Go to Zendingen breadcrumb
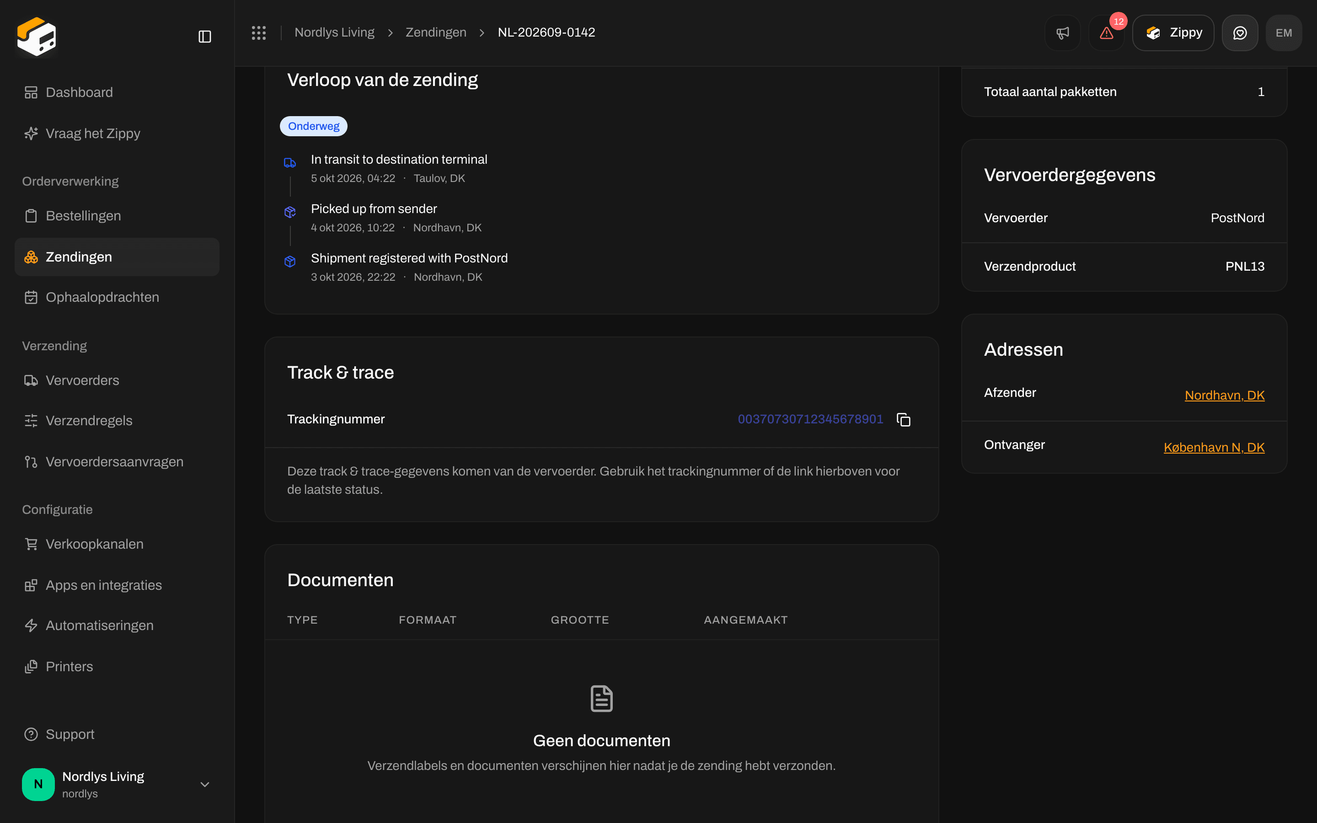 [x=436, y=32]
